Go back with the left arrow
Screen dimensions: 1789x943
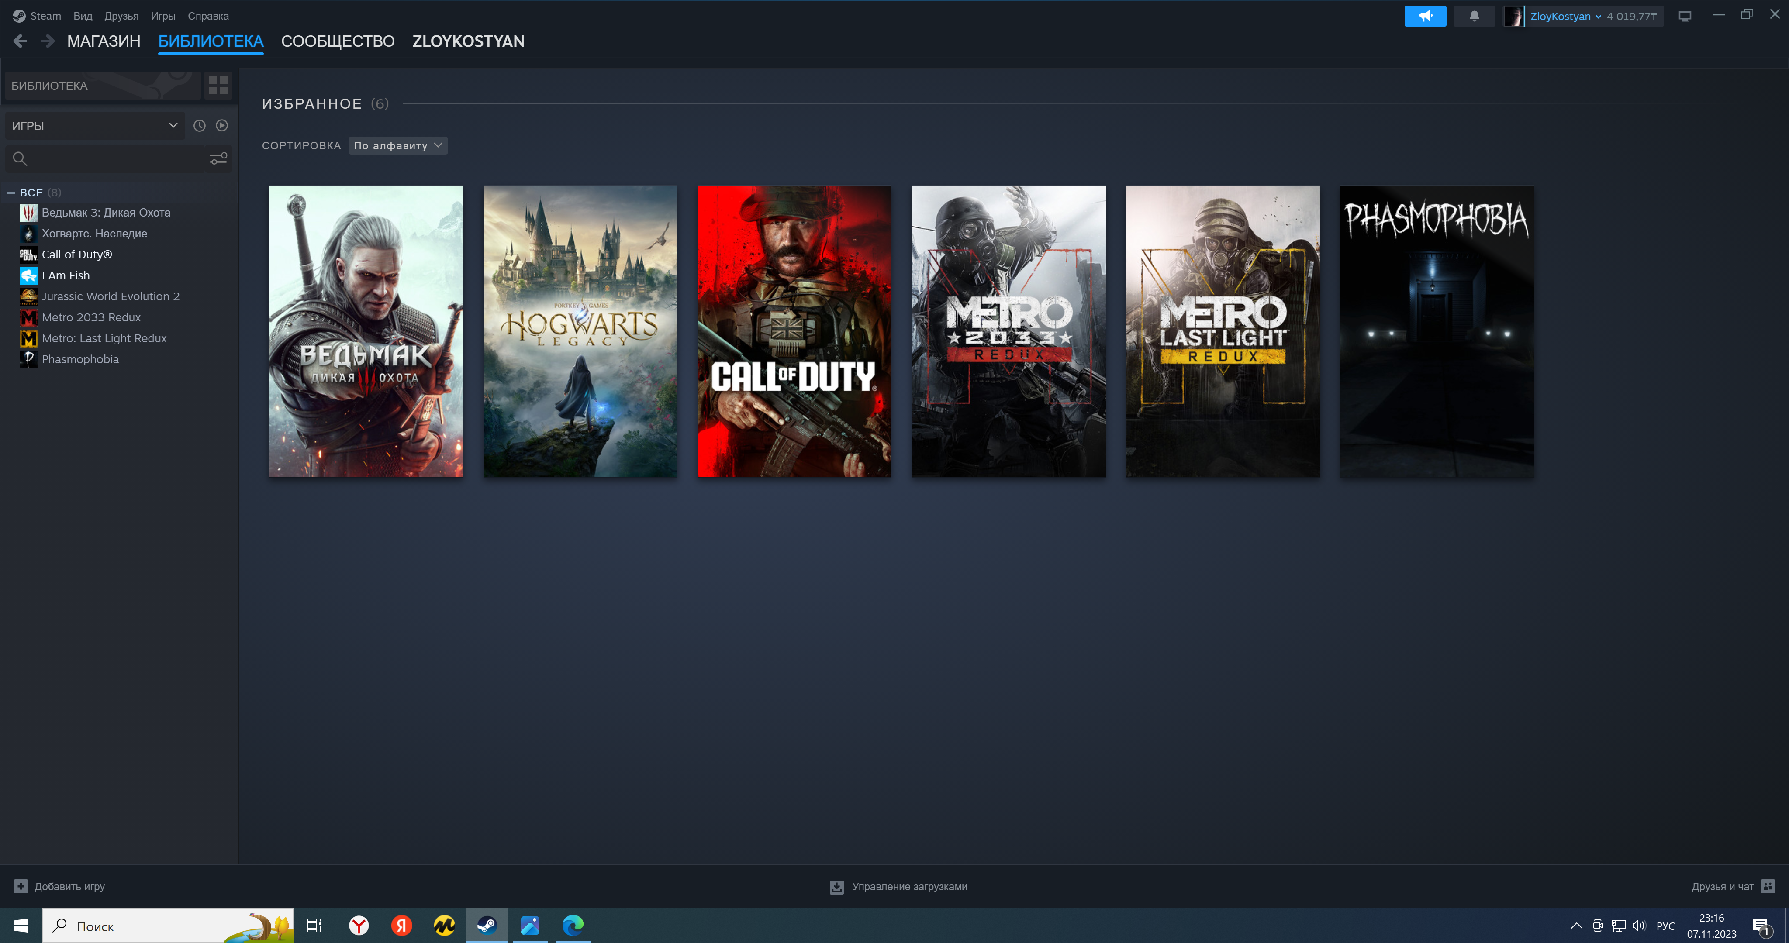(x=20, y=41)
